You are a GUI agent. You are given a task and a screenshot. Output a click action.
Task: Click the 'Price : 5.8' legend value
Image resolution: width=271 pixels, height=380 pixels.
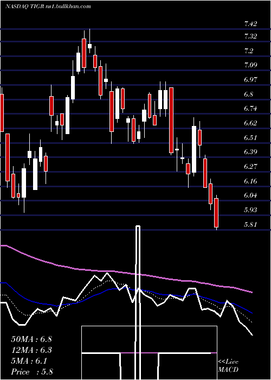[32, 372]
